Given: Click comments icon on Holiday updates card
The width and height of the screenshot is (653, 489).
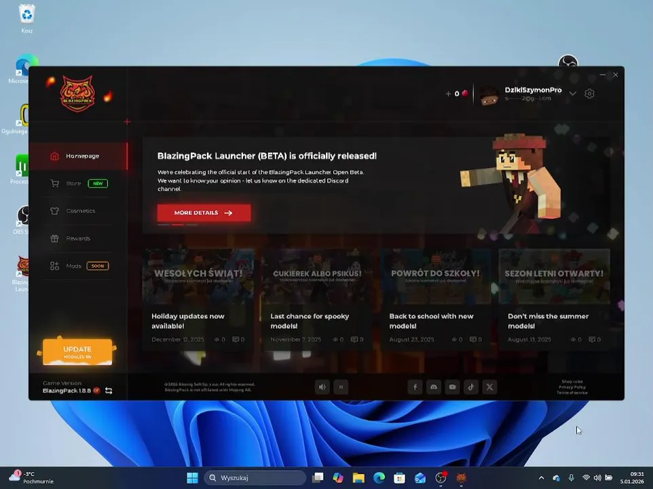Looking at the screenshot, I should 236,340.
